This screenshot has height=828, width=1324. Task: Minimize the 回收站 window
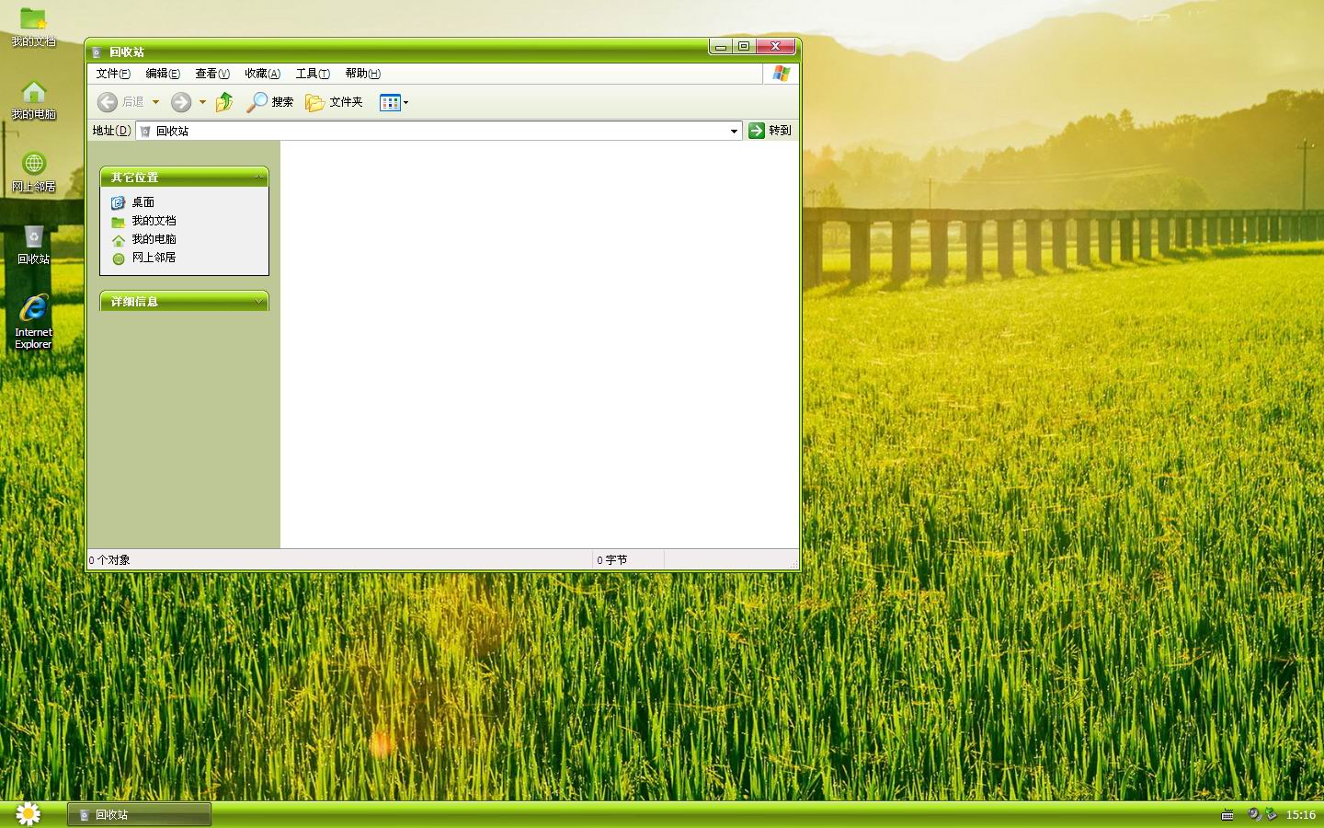(x=721, y=46)
